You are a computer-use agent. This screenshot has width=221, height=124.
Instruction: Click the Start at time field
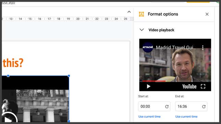tap(154, 107)
